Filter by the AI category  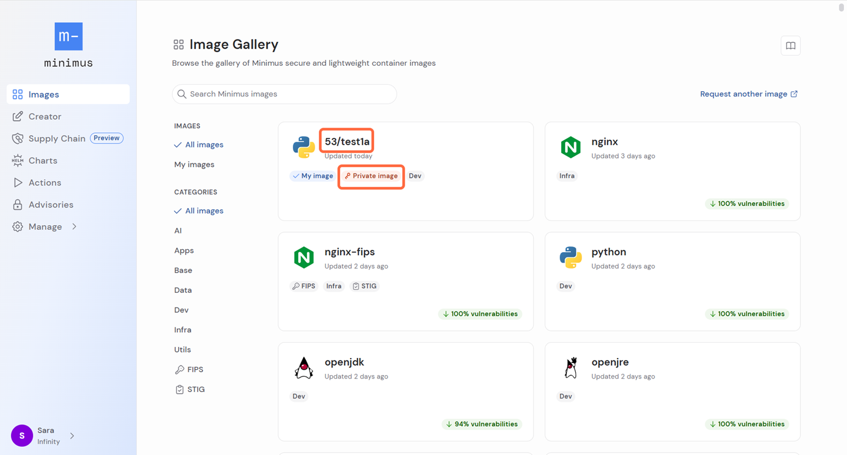178,231
